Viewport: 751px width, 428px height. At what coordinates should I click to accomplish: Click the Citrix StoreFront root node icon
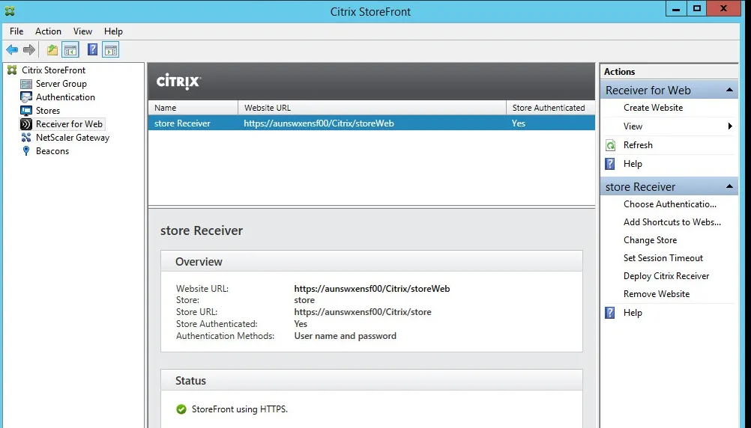[12, 70]
